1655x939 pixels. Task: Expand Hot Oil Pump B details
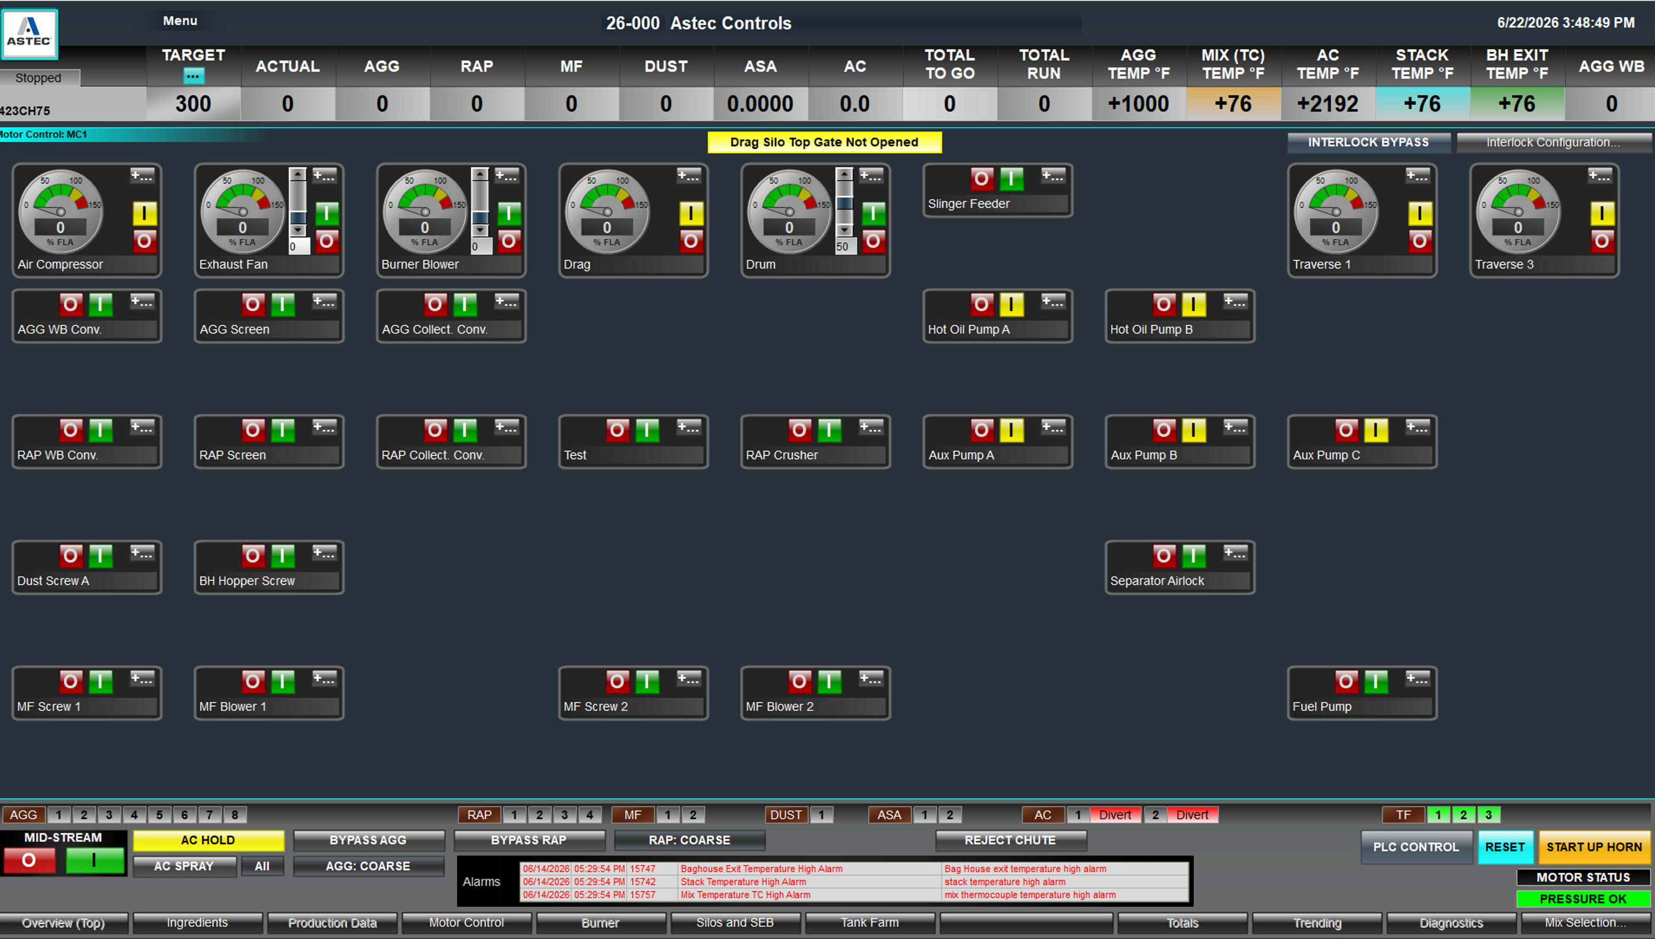[1235, 301]
